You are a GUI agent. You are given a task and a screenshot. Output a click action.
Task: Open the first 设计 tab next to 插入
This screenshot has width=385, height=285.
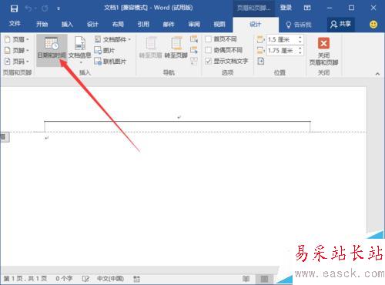(92, 25)
